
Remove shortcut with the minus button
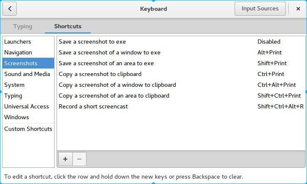[79, 159]
